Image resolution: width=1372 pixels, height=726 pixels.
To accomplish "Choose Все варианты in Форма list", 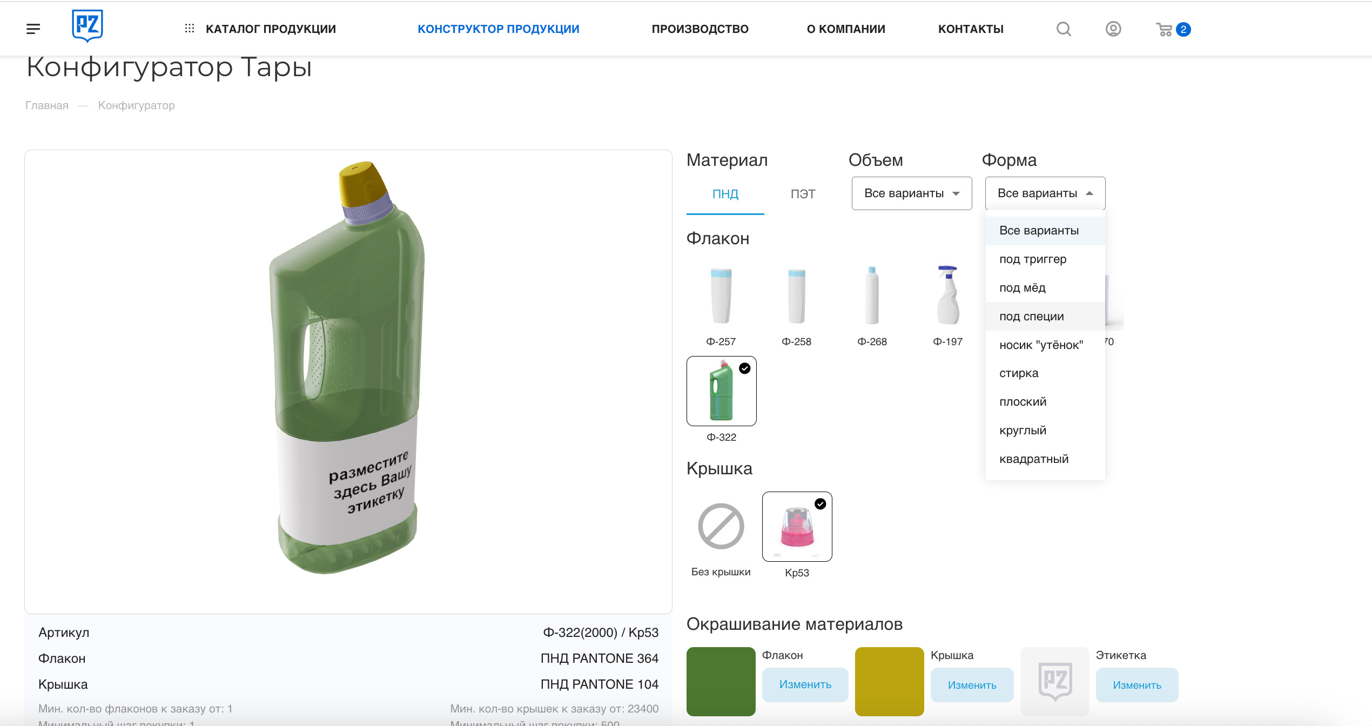I will pyautogui.click(x=1045, y=231).
